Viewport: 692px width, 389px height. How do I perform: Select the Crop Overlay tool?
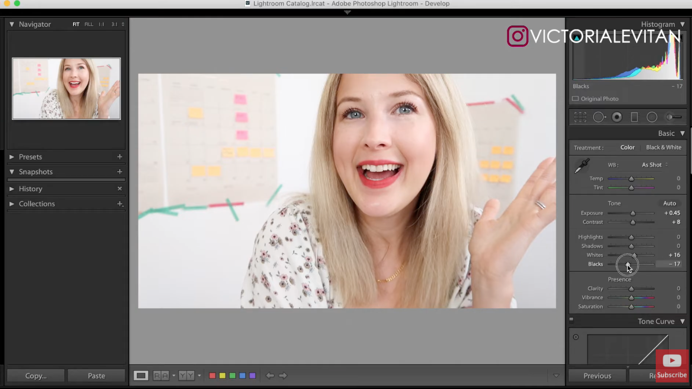[x=580, y=117]
